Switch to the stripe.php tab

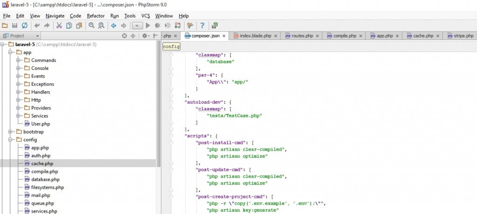coord(460,36)
